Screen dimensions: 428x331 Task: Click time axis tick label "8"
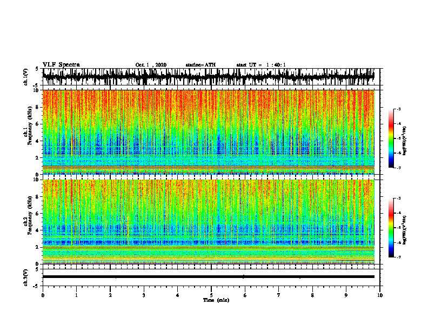312,295
